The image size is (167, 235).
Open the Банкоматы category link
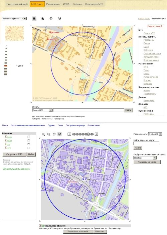pos(149,100)
